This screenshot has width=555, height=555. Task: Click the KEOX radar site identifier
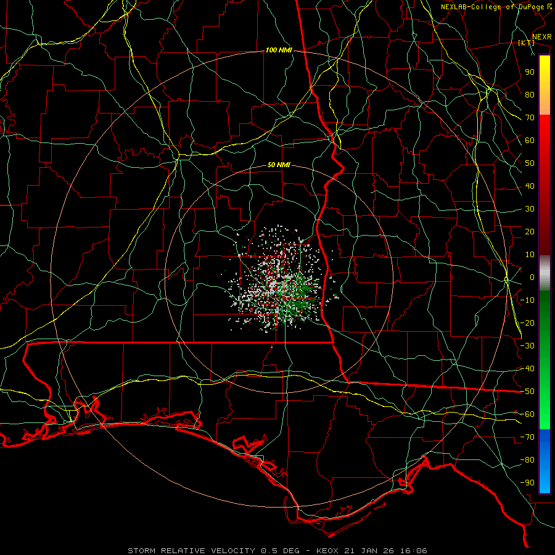tap(327, 551)
